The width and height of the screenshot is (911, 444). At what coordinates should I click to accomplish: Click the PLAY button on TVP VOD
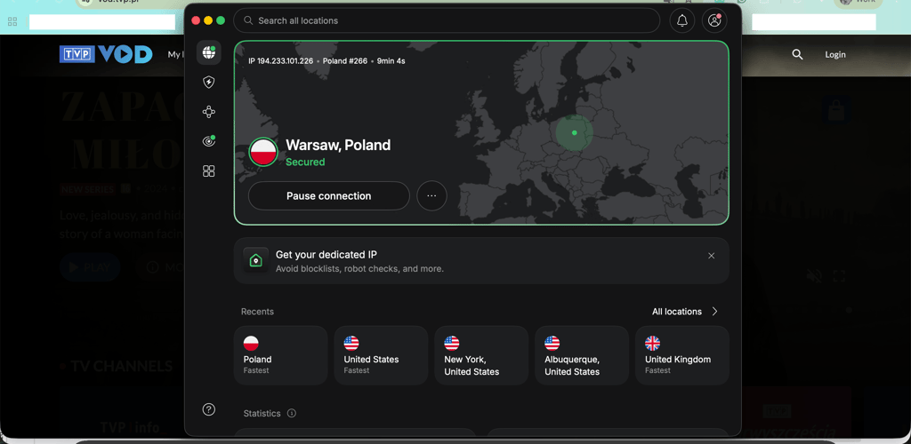90,267
